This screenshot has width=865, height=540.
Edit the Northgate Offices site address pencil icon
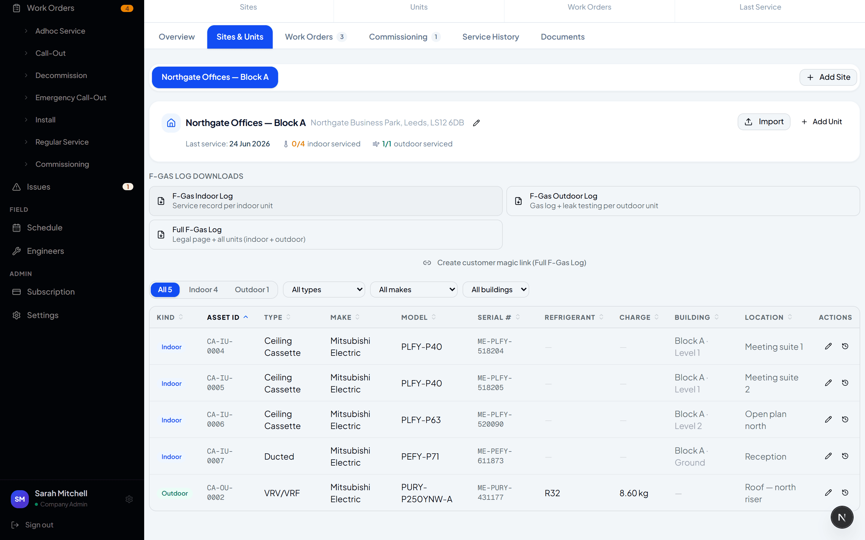tap(476, 123)
